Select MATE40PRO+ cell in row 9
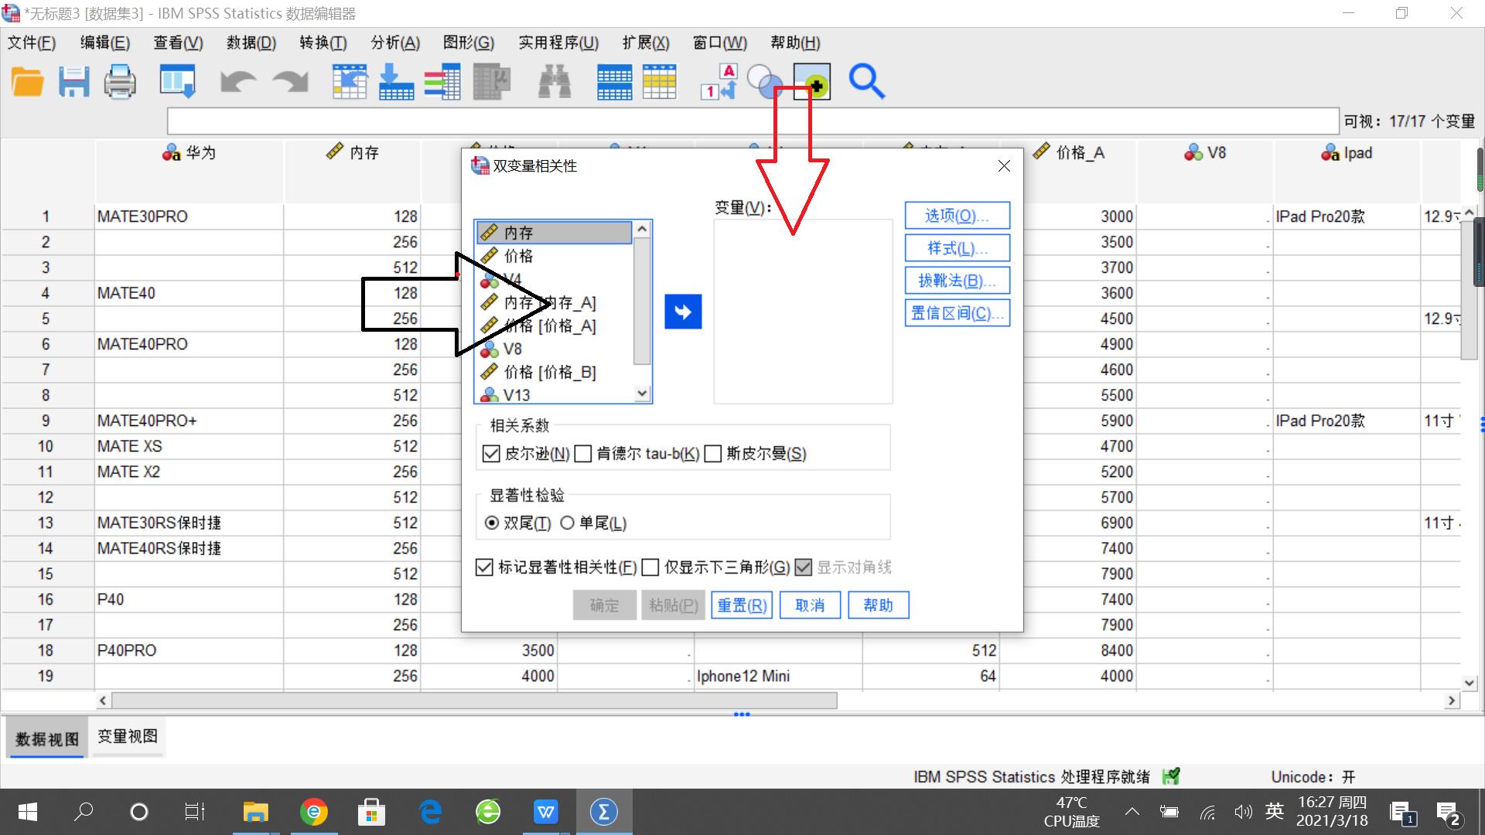Viewport: 1485px width, 835px height. (189, 421)
